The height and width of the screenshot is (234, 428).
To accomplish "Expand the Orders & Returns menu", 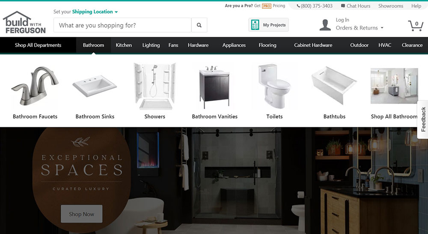I will [360, 28].
